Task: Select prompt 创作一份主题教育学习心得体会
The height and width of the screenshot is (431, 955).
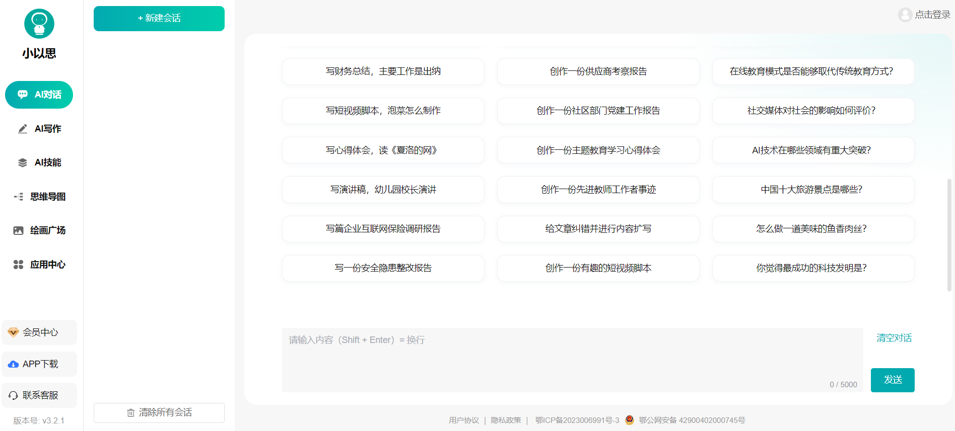Action: pyautogui.click(x=598, y=150)
